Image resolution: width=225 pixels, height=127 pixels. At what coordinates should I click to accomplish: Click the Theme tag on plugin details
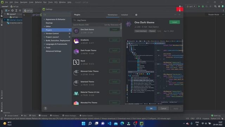[152, 31]
